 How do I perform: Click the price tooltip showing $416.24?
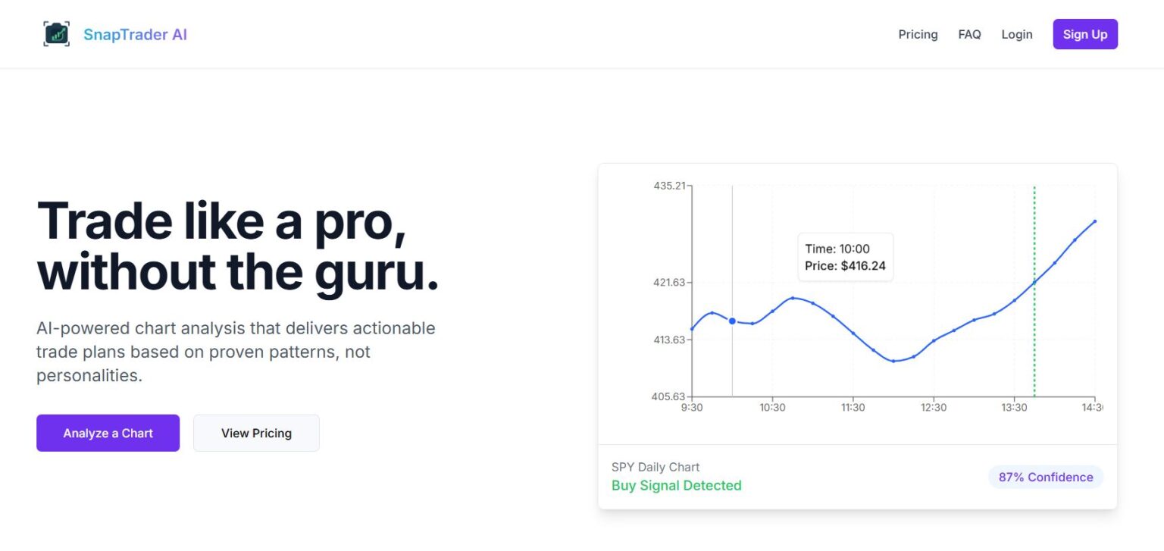[844, 257]
